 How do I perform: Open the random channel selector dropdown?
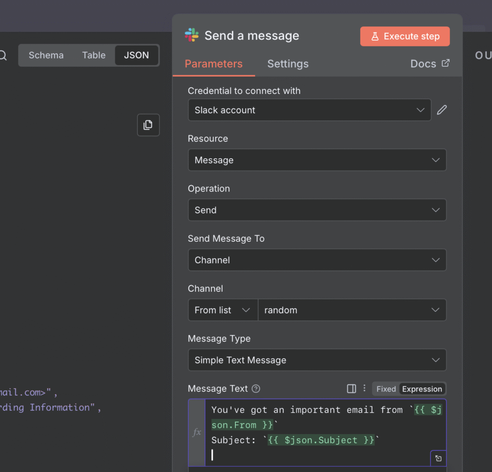352,310
